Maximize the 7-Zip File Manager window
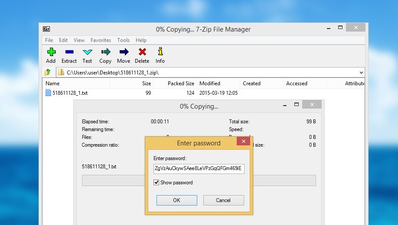398x225 pixels. point(340,27)
